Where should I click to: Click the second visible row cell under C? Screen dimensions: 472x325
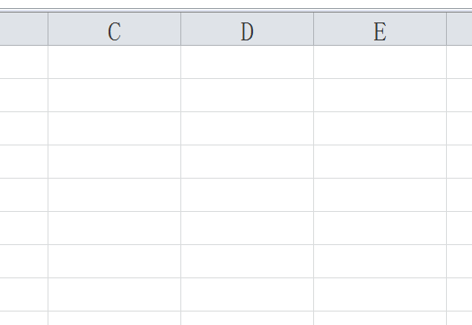(x=114, y=95)
